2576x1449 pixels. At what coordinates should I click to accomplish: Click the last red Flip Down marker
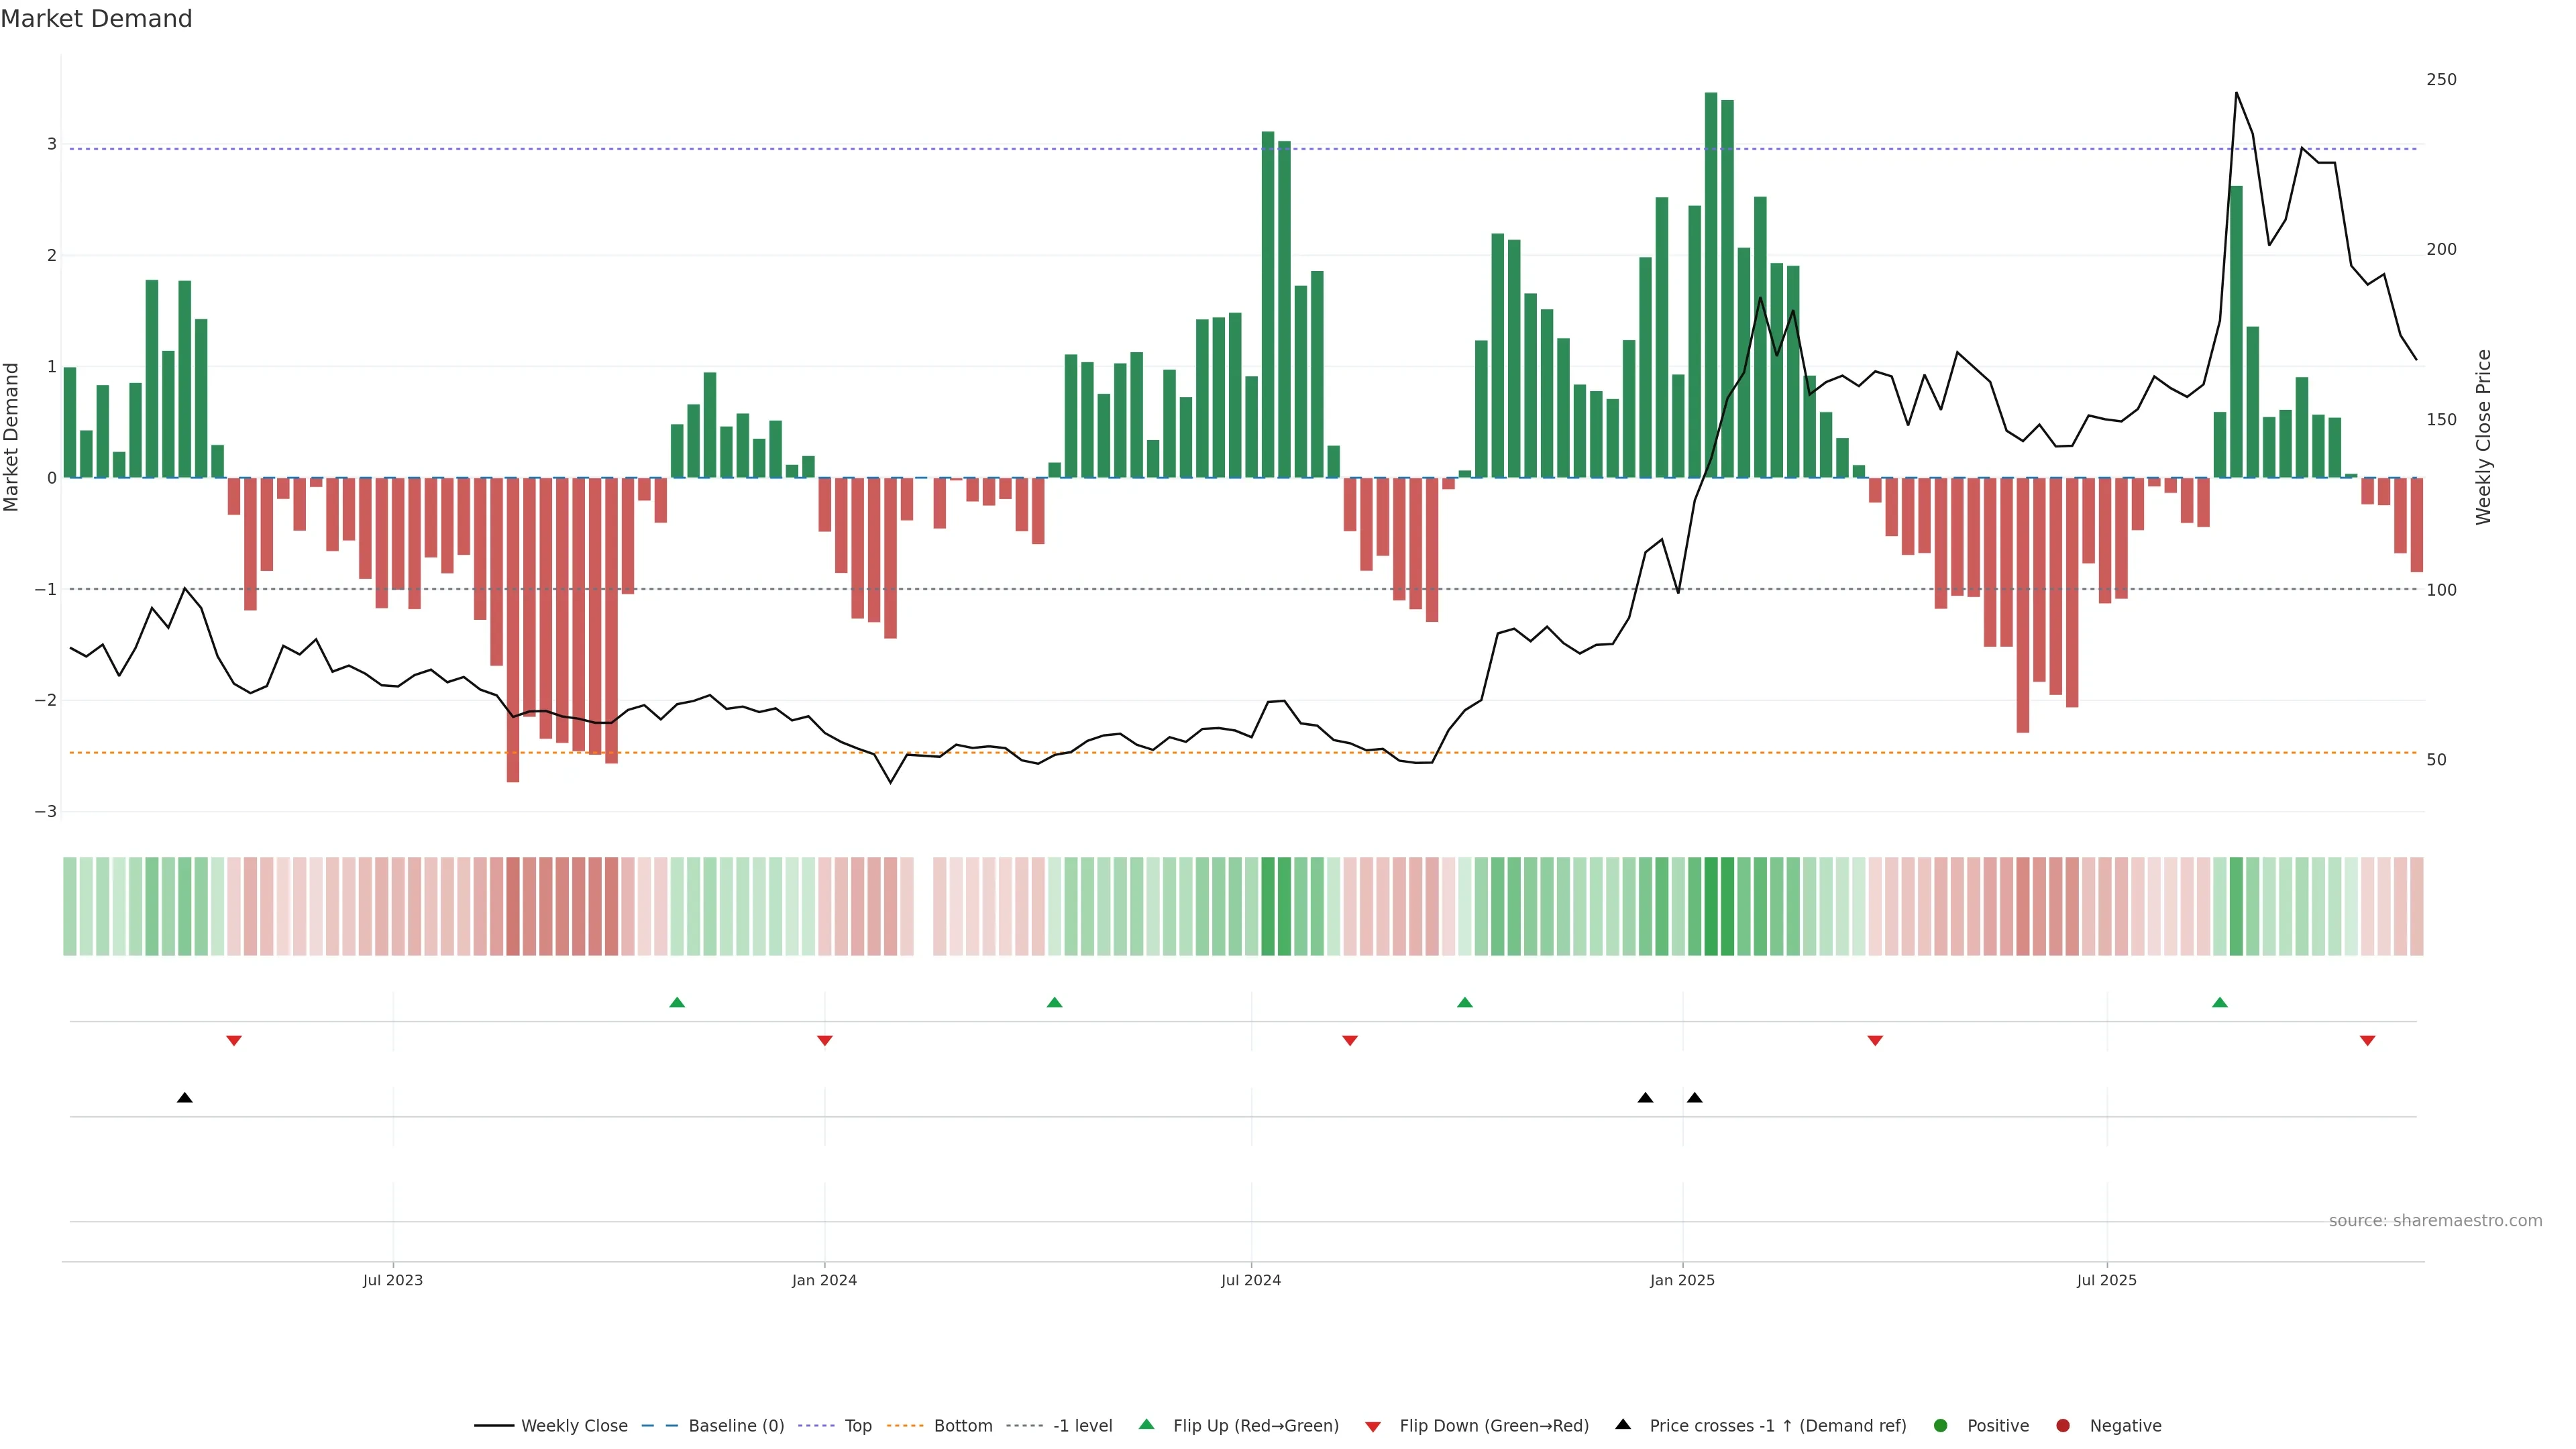pyautogui.click(x=2367, y=1041)
